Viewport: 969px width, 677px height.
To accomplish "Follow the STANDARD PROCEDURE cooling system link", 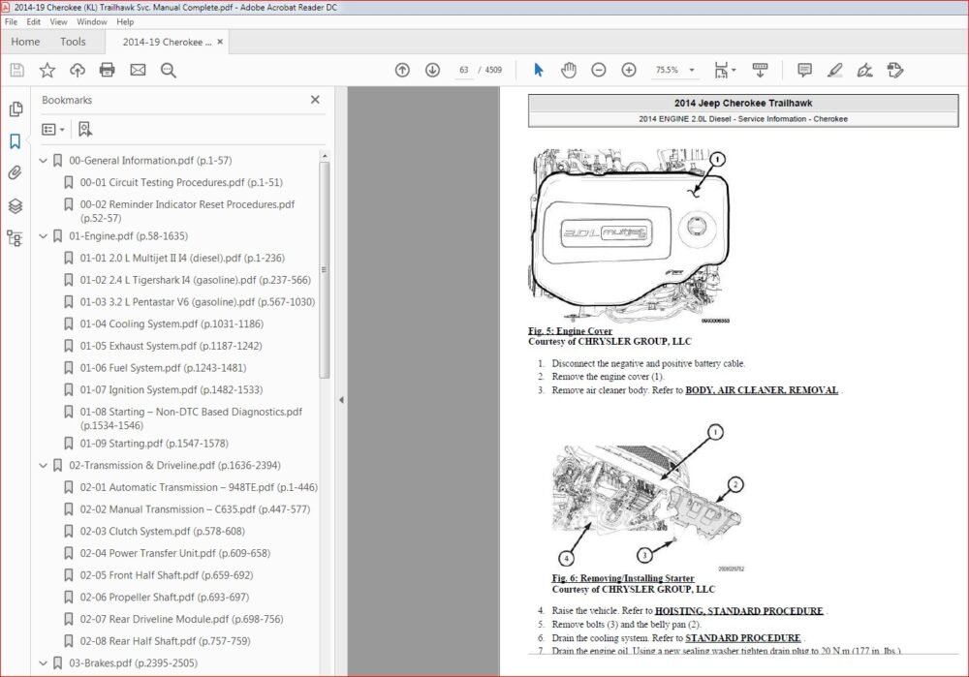I will (x=743, y=637).
